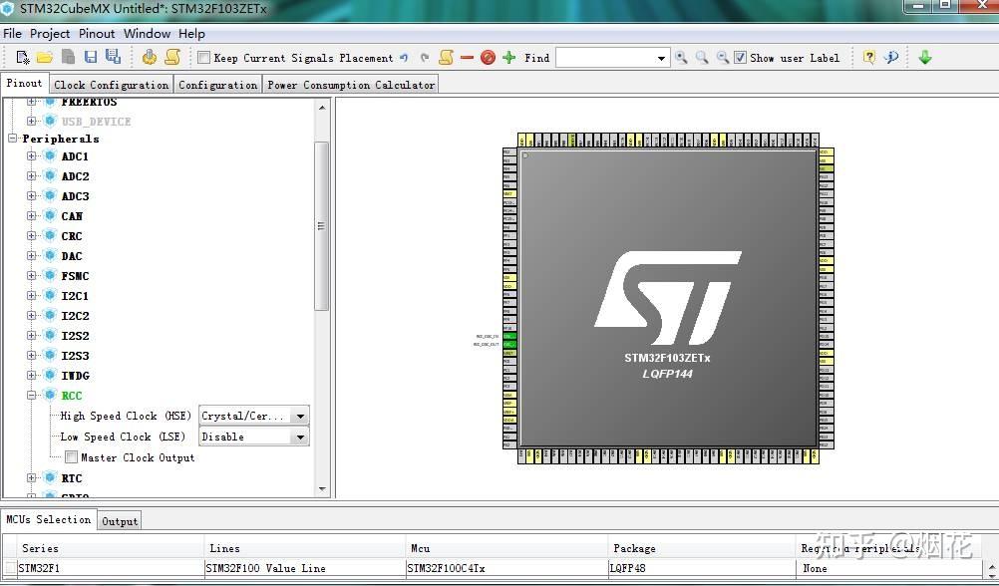Enable Keep Current Signals Placement
Viewport: 999px width, 586px height.
coord(203,57)
